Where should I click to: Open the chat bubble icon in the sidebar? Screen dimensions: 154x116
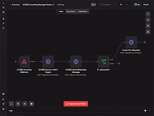[x=3, y=28]
